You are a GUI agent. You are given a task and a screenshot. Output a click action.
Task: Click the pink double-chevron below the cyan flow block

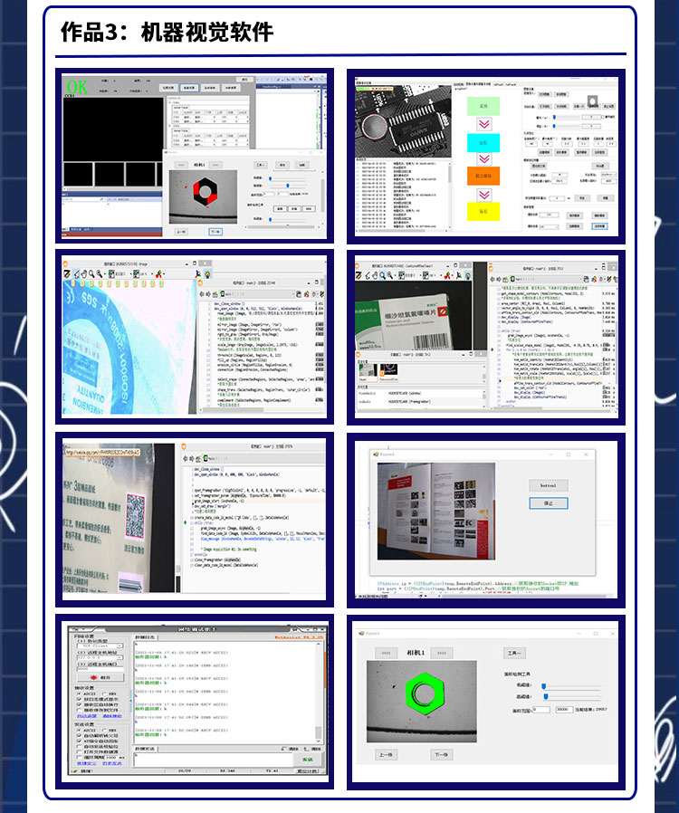pos(483,158)
